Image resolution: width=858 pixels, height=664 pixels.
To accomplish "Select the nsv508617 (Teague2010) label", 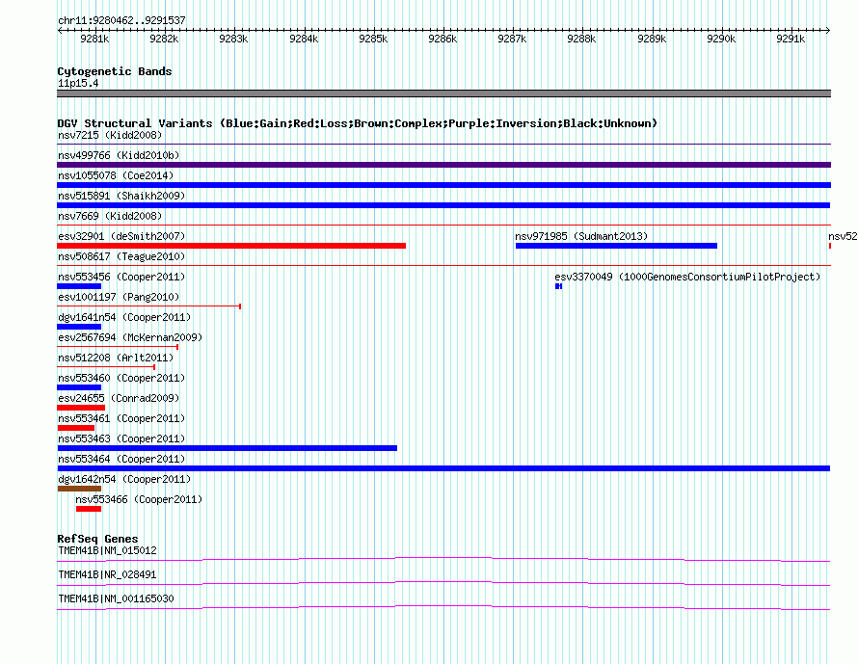I will (121, 256).
